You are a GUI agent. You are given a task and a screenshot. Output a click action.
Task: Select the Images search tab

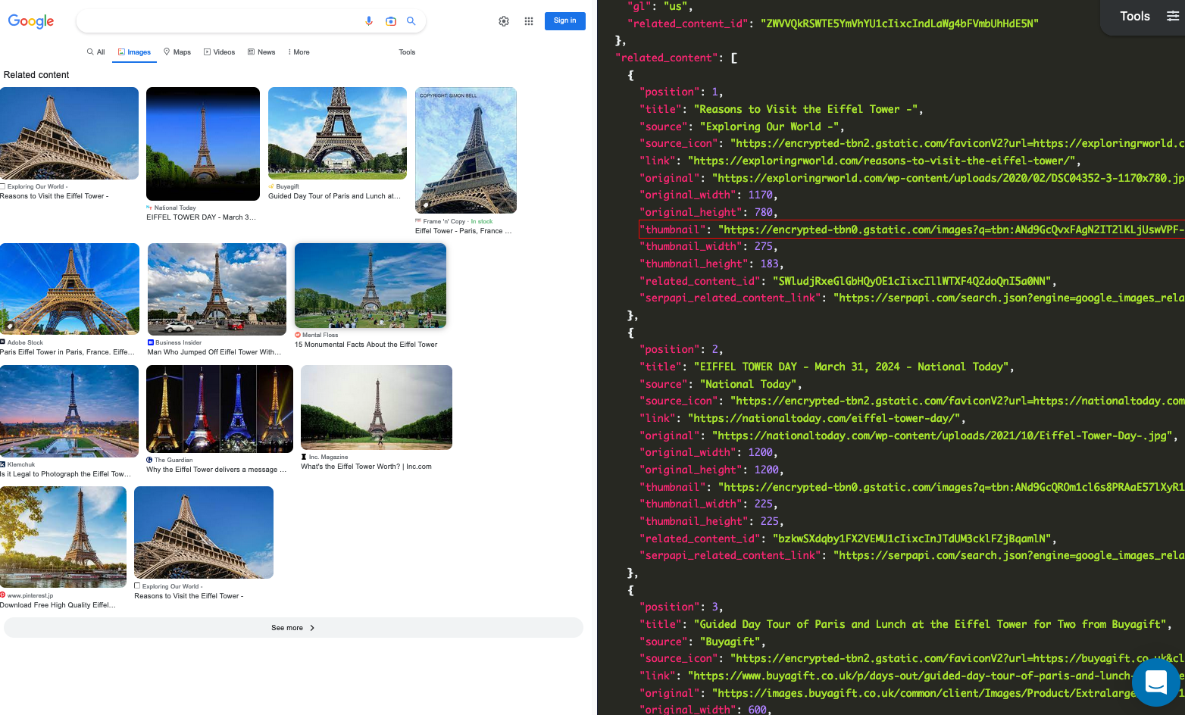[134, 52]
